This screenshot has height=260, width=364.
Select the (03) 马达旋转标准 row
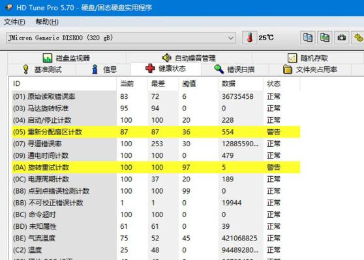click(156, 109)
